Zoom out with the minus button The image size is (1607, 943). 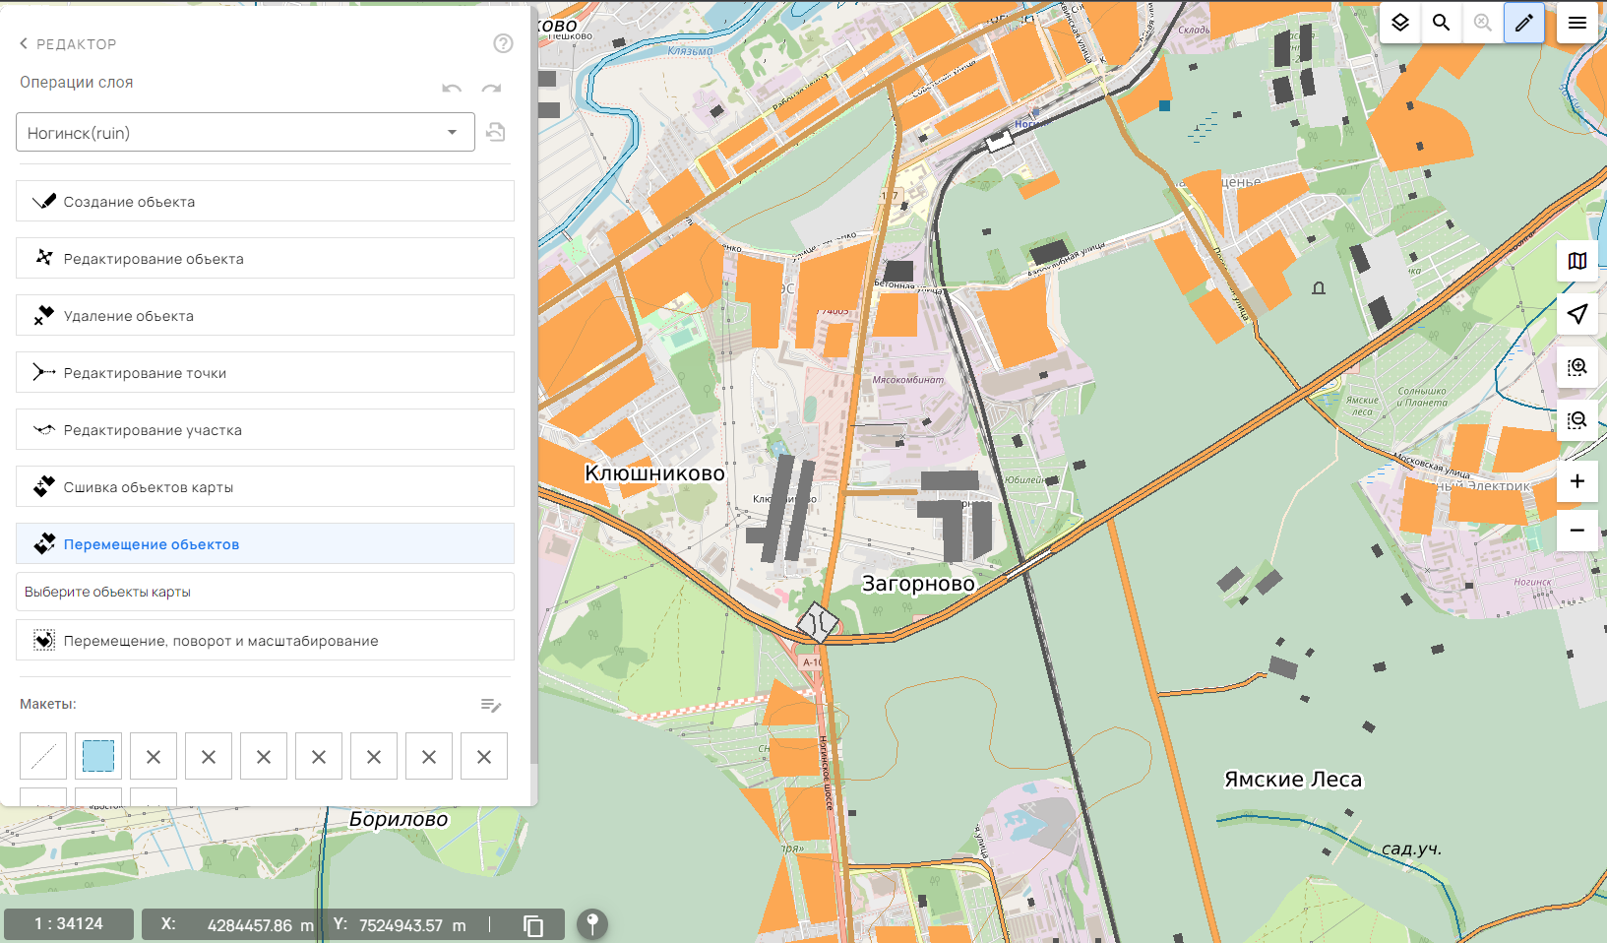[1576, 530]
